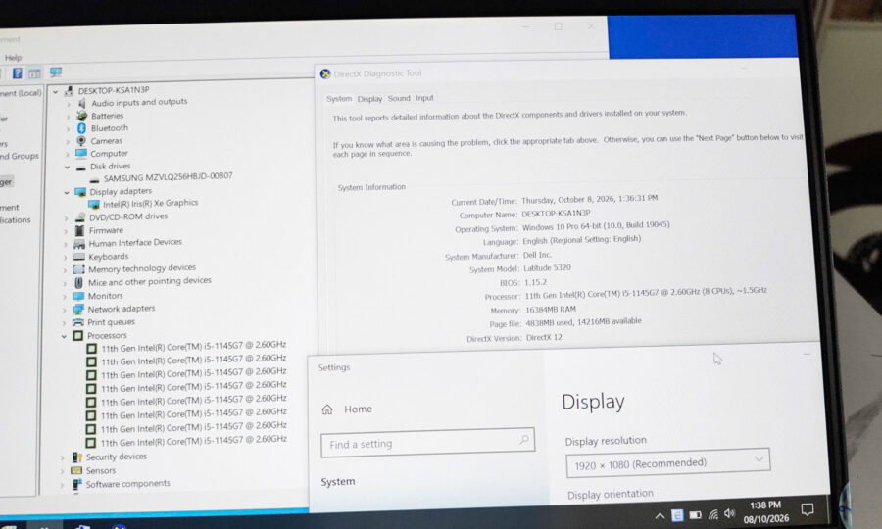The height and width of the screenshot is (529, 882).
Task: Select the Bluetooth device icon
Action: coord(82,128)
